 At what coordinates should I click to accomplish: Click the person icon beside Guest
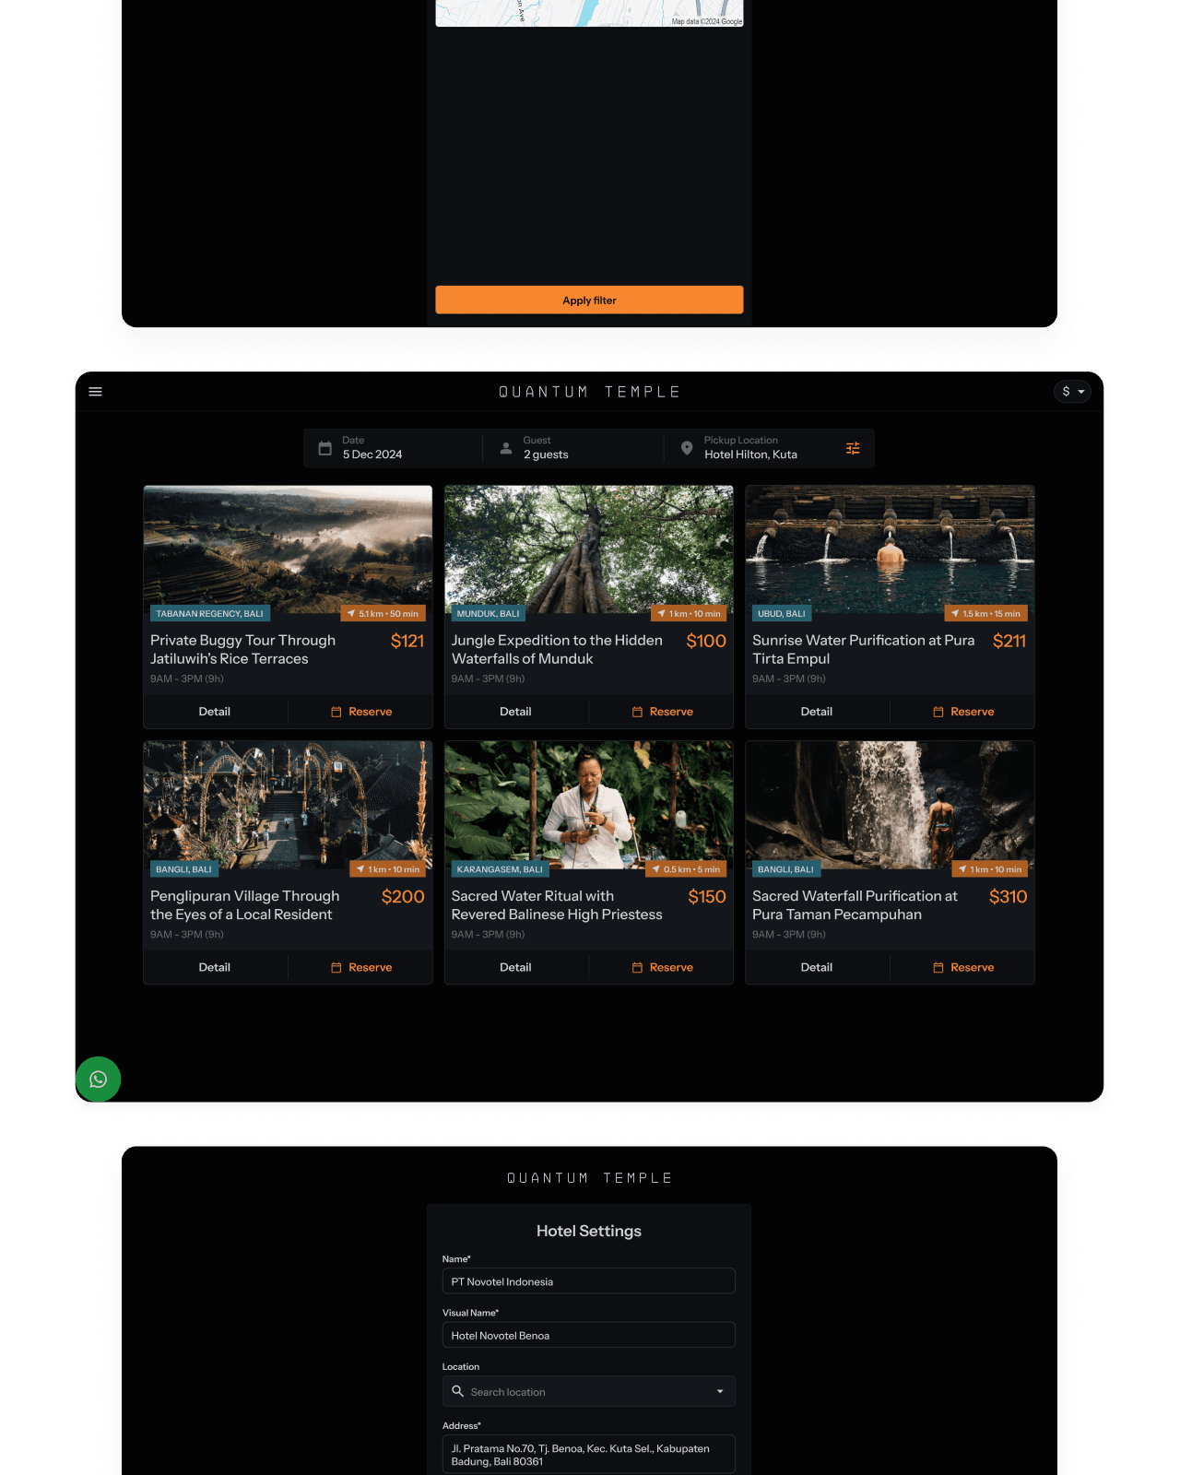506,448
